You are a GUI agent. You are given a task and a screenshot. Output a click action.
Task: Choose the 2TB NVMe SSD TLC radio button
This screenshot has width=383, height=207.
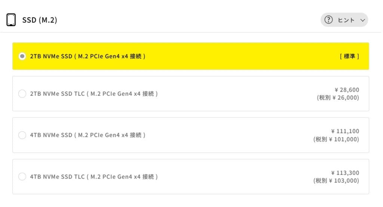pyautogui.click(x=22, y=94)
